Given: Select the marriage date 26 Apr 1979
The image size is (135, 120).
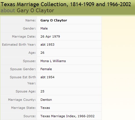Looking at the screenshot, I should coord(50,36).
